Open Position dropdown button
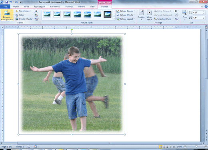208x150 pixels. (x=141, y=15)
